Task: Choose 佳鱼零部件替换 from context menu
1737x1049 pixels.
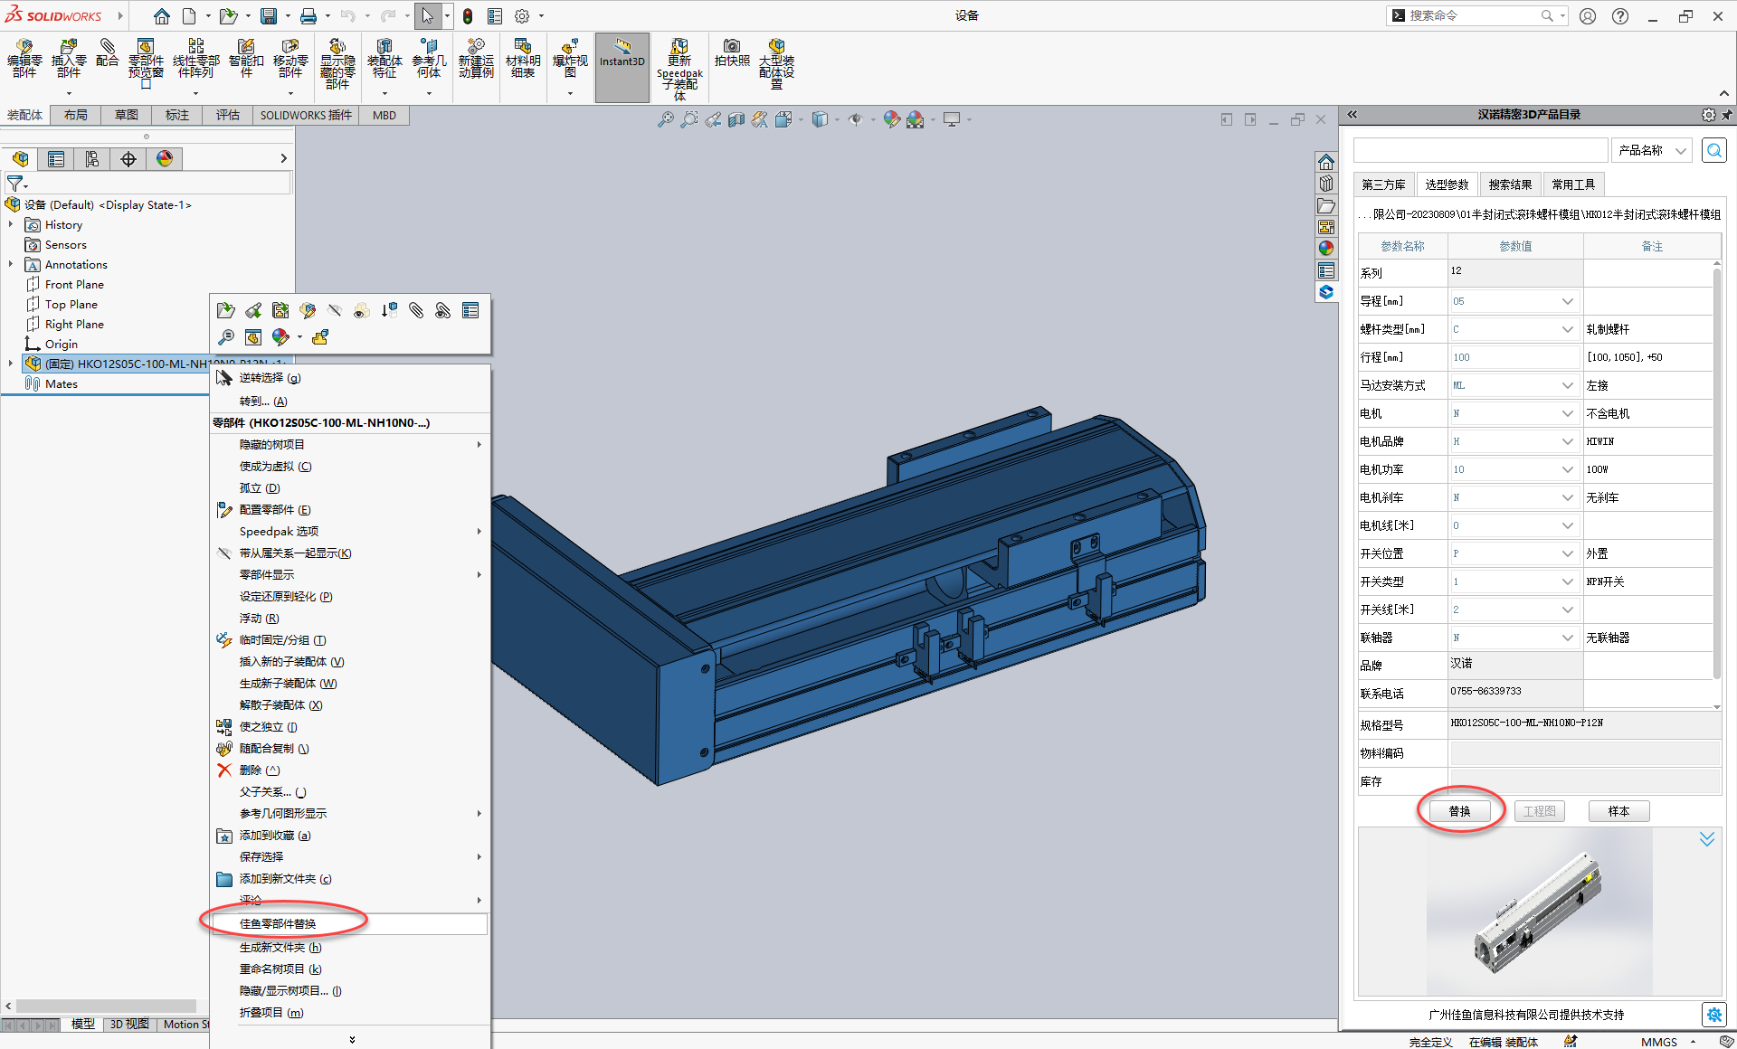Action: 350,924
